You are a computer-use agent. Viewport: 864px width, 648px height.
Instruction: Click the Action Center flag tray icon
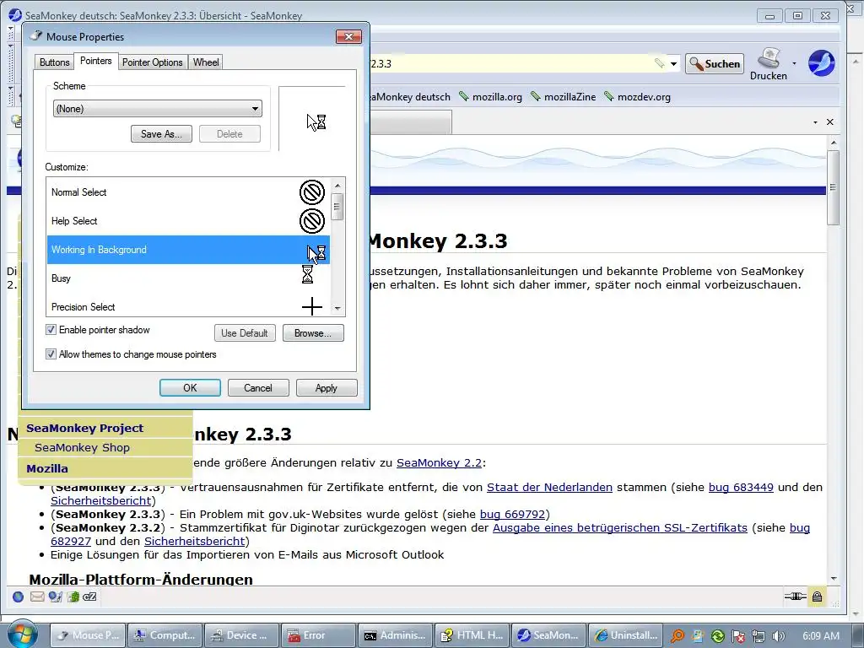tap(737, 636)
